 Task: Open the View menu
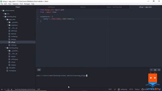click(10, 4)
